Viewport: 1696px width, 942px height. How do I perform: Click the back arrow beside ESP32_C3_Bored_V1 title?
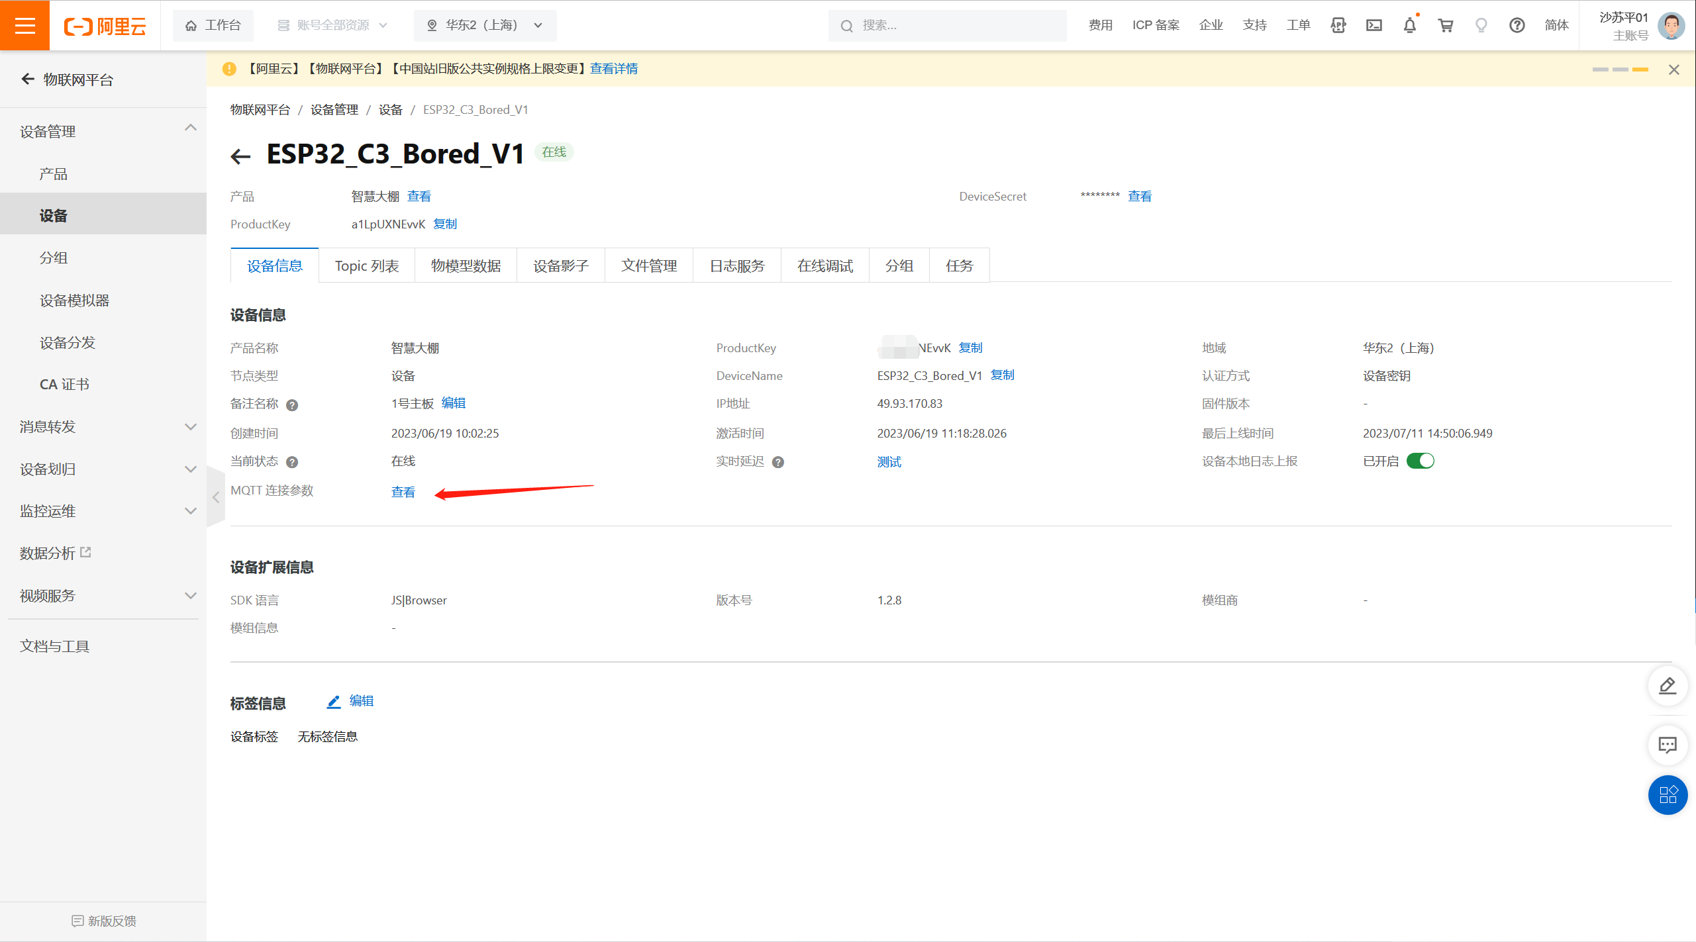coord(240,156)
